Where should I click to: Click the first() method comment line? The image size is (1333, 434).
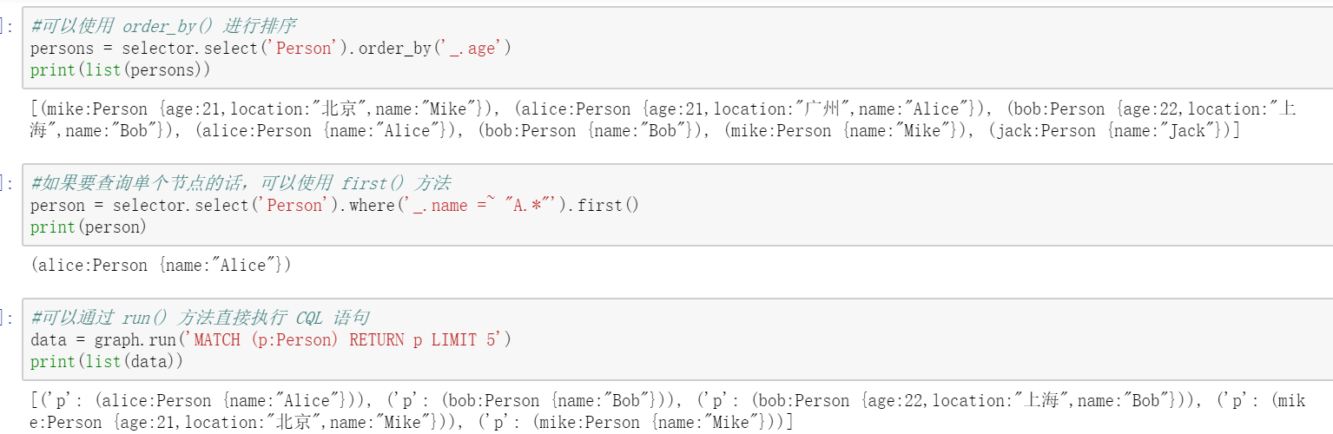pos(241,184)
